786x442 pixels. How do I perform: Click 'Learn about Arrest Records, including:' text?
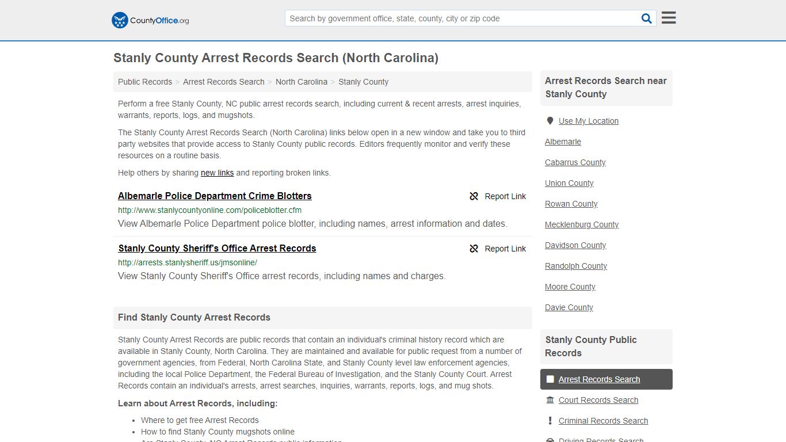[x=197, y=403]
